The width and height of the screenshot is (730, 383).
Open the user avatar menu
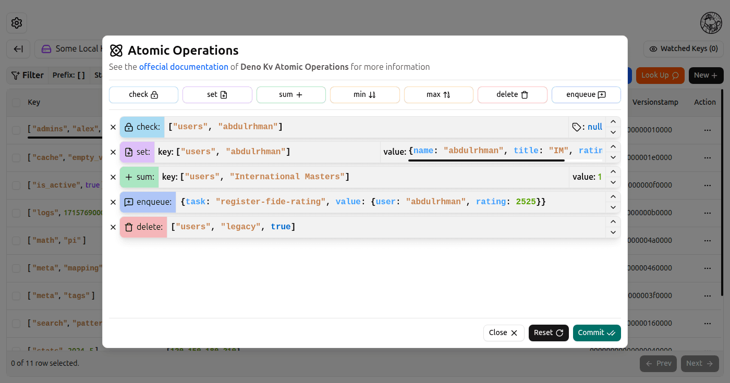(711, 23)
